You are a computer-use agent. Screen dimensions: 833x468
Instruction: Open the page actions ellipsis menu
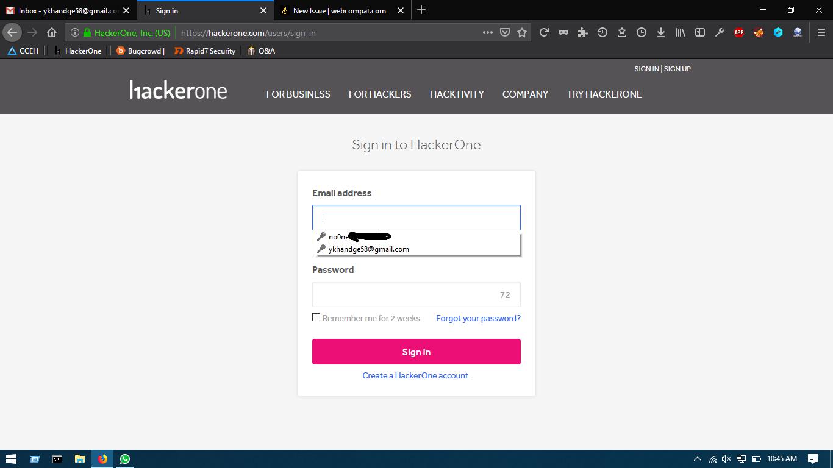(x=487, y=32)
